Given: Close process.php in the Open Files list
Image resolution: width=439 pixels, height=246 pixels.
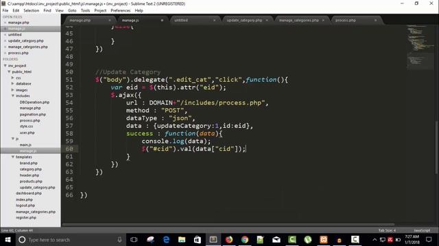Looking at the screenshot, I should tap(5, 53).
